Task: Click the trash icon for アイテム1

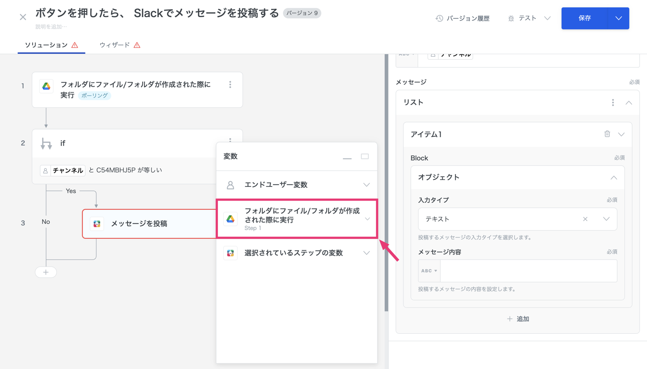Action: click(x=607, y=134)
